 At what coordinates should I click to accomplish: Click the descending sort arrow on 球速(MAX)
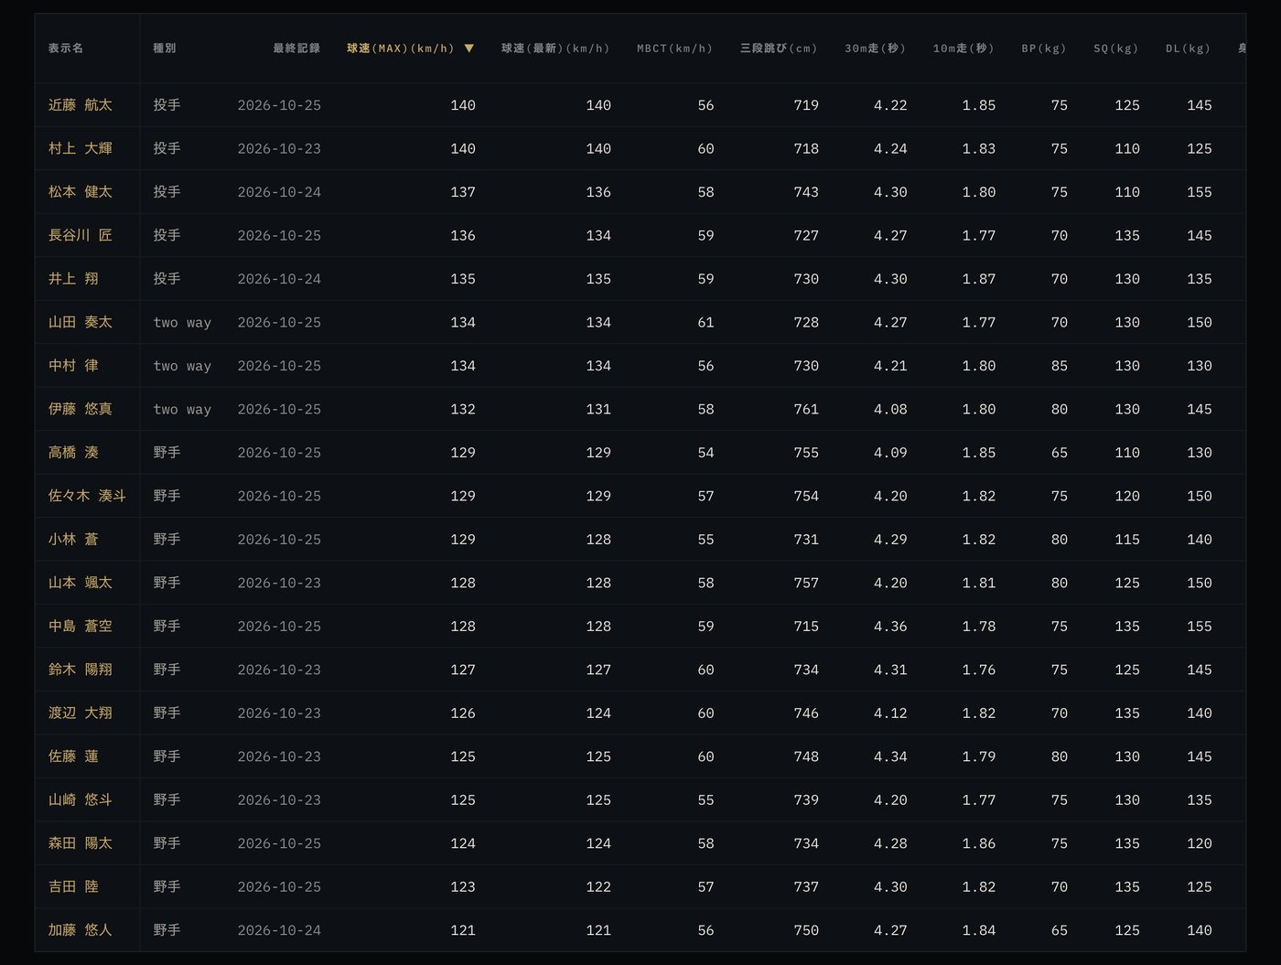point(469,48)
